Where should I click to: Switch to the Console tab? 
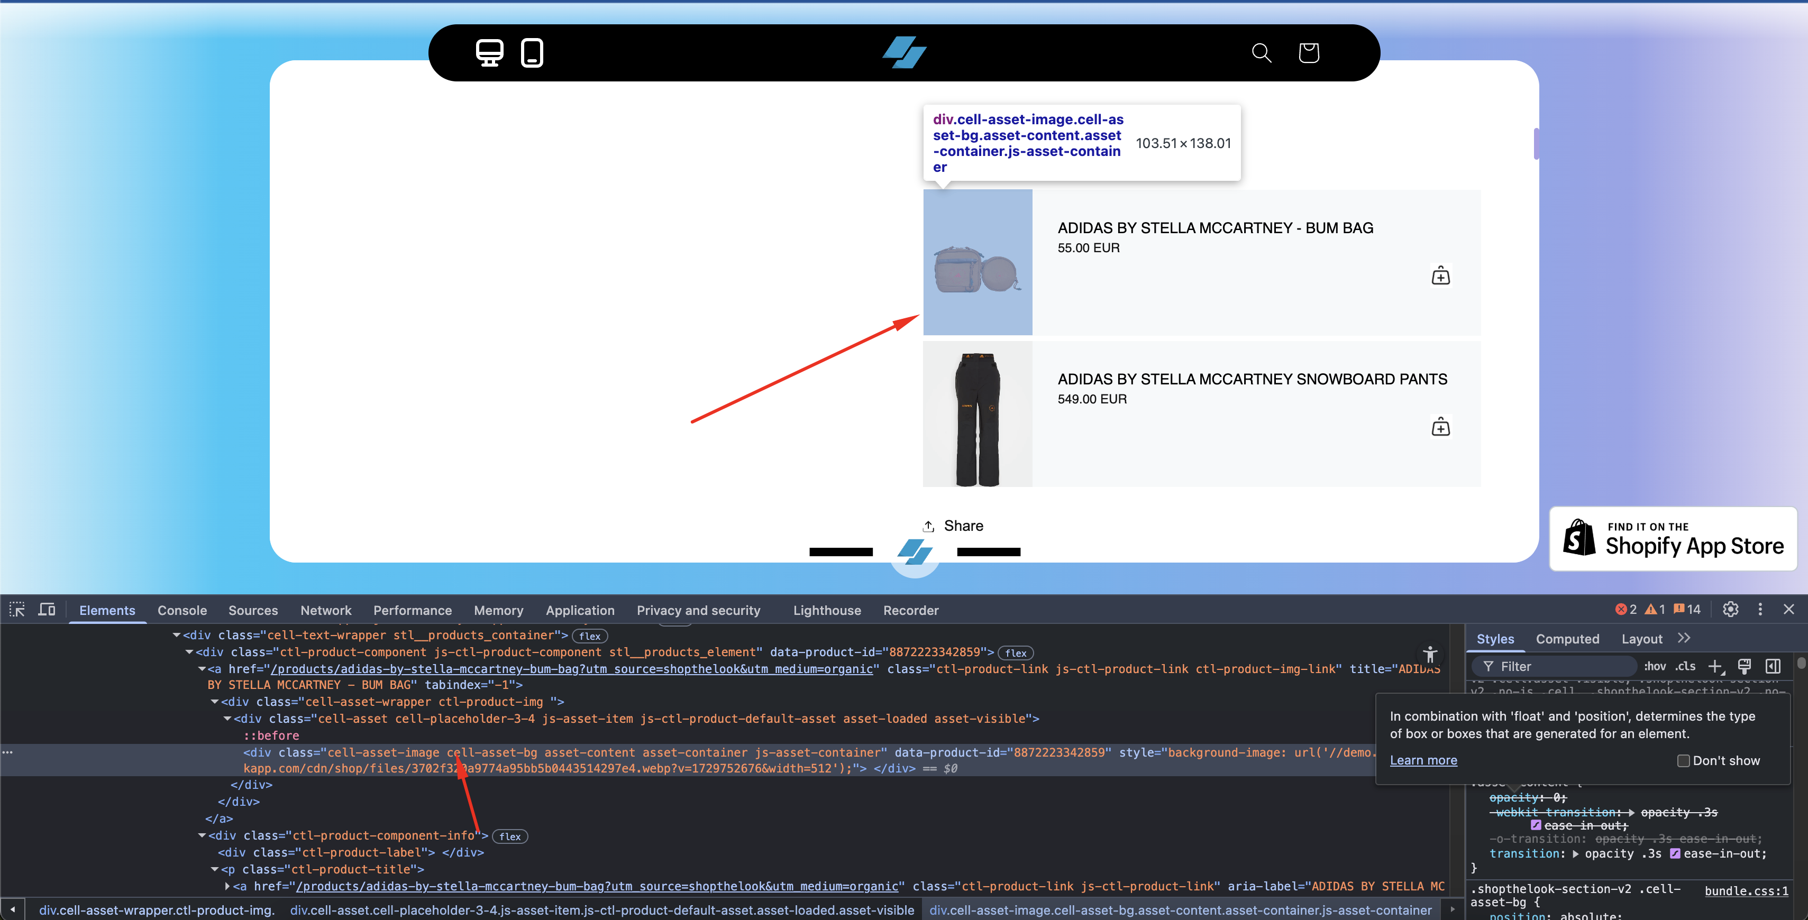tap(182, 610)
